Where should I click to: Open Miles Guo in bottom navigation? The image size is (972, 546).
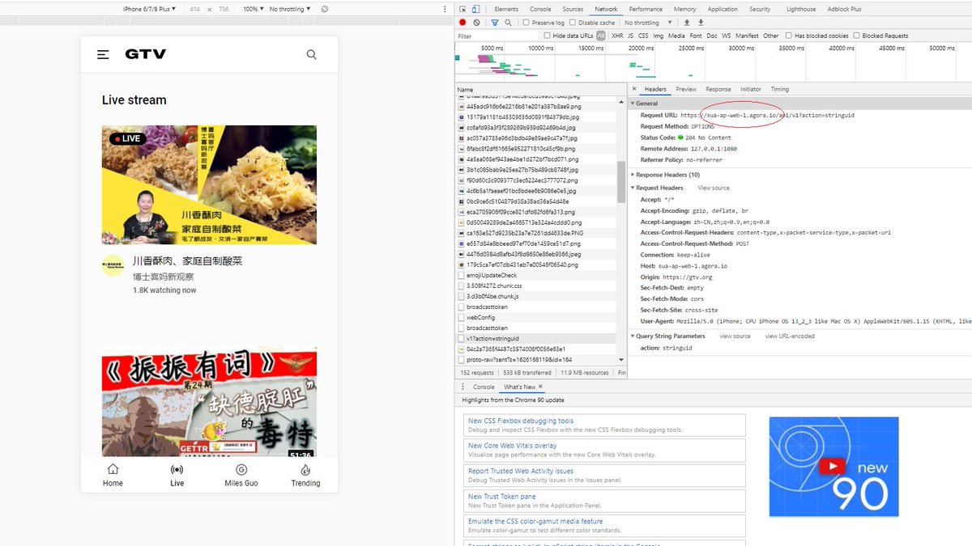pyautogui.click(x=241, y=476)
